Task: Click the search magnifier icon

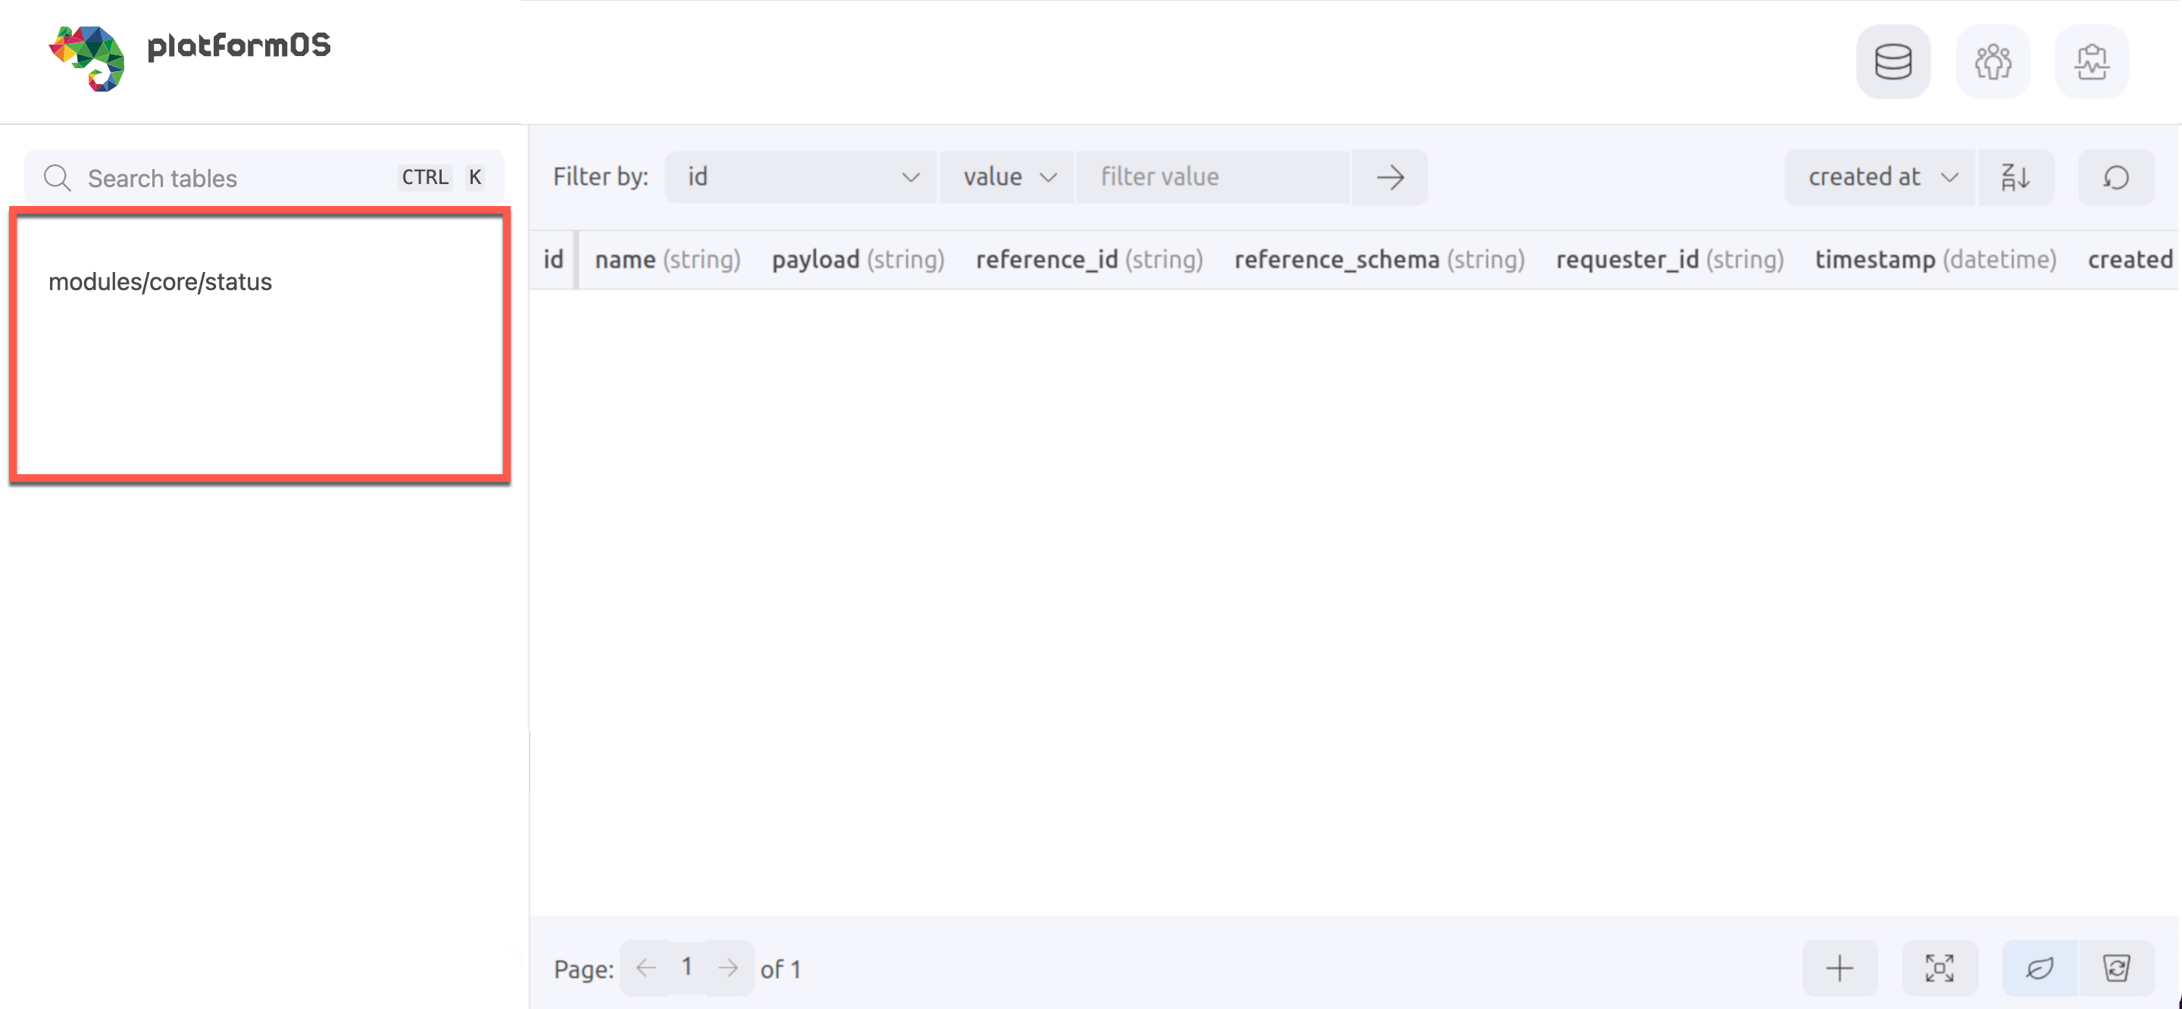Action: [57, 177]
